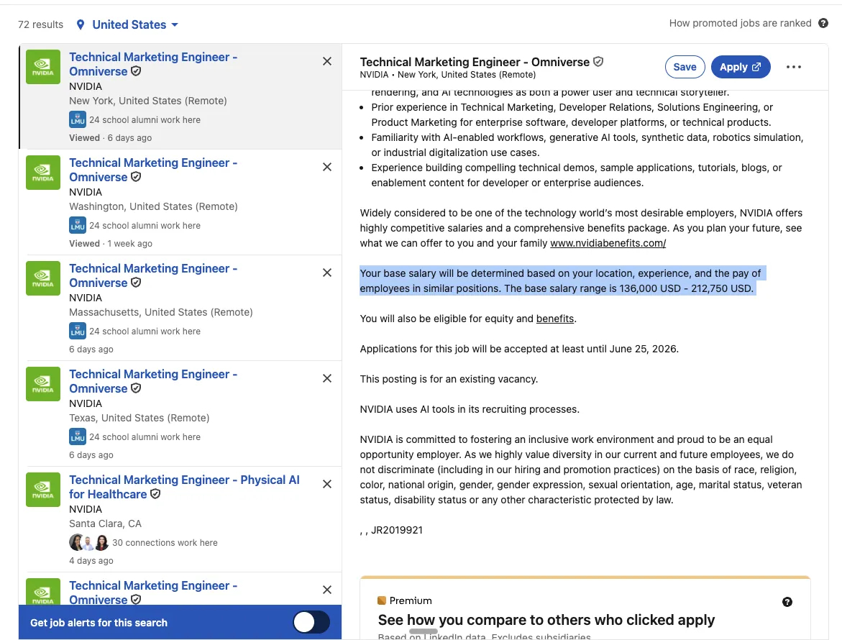Click 'Washington, United States (Remote)' location text
Viewport: 842px width, 640px height.
pyautogui.click(x=153, y=206)
